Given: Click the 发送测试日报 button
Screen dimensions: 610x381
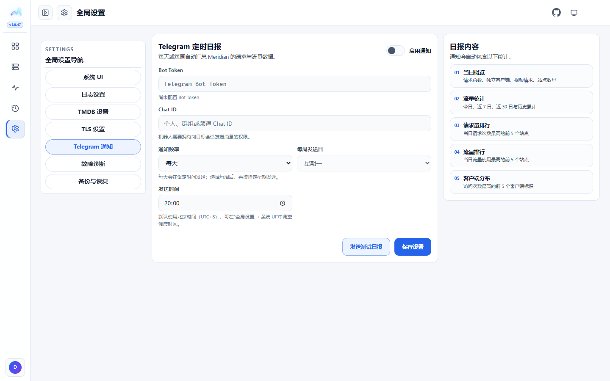Looking at the screenshot, I should (x=366, y=247).
